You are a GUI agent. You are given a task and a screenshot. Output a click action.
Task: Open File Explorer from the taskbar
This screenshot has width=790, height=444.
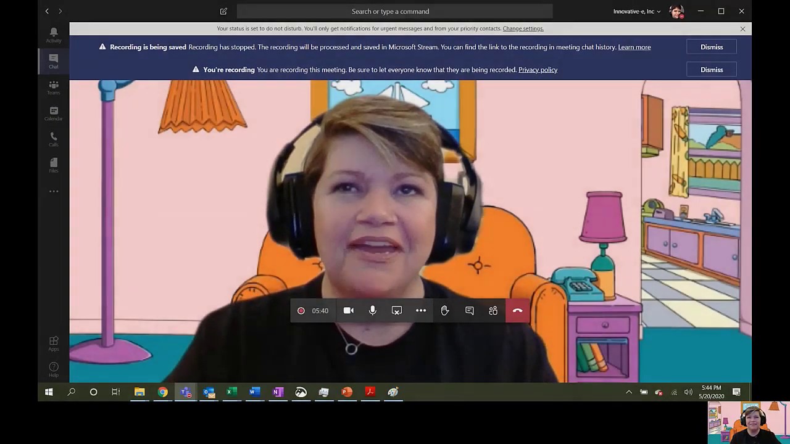139,392
